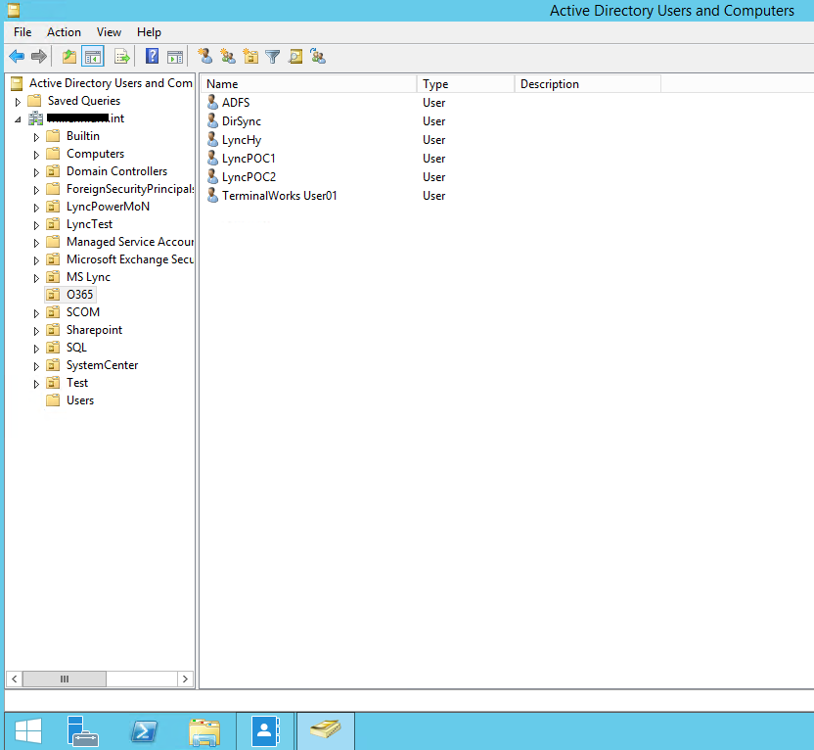Image resolution: width=814 pixels, height=750 pixels.
Task: Select the Users container in the tree
Action: [x=80, y=401]
